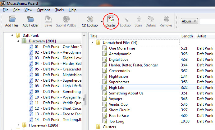Open the CD Lookup dropdown arrow
215x130 pixels.
coord(102,22)
